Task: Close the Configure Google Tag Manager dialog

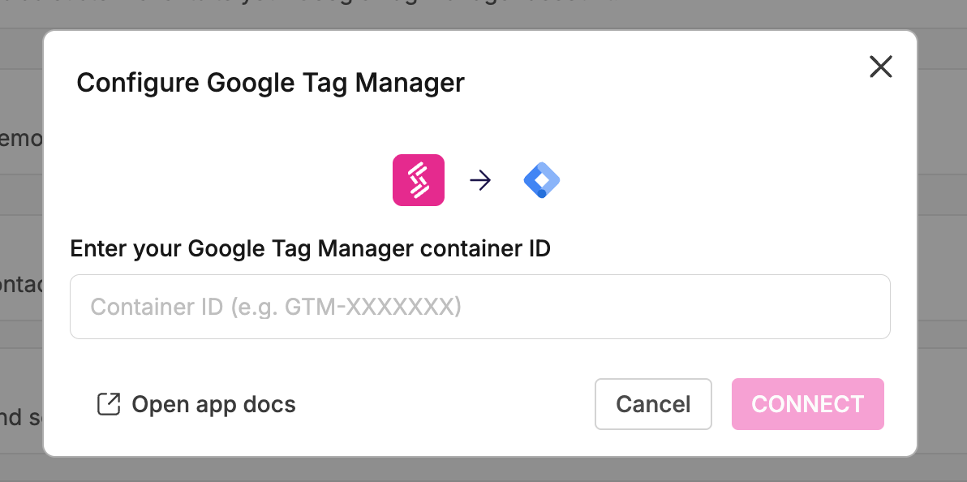Action: 880,67
